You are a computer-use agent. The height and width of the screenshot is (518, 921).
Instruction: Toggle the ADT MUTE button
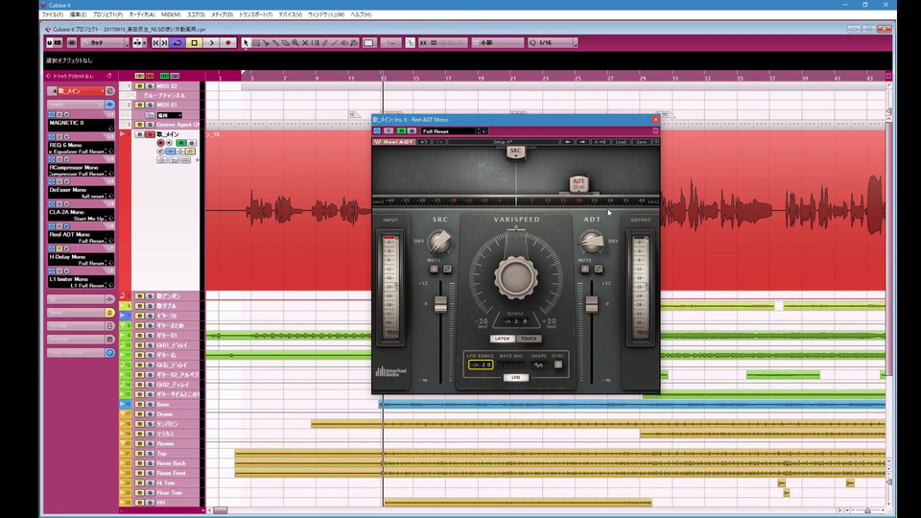[x=585, y=269]
